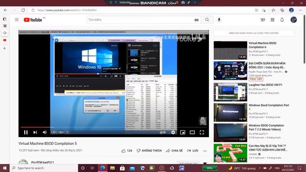Open Microsoft Store from taskbar
Viewport: 306px width, 172px height.
122,168
